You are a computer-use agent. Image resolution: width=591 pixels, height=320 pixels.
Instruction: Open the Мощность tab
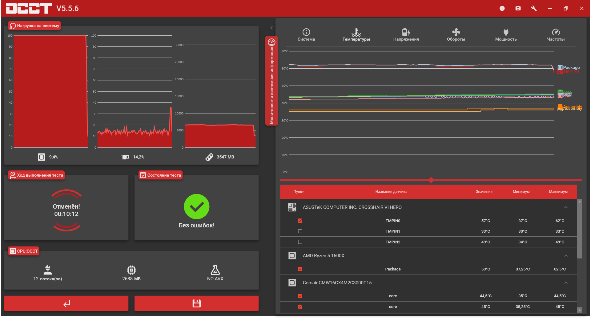(x=506, y=35)
